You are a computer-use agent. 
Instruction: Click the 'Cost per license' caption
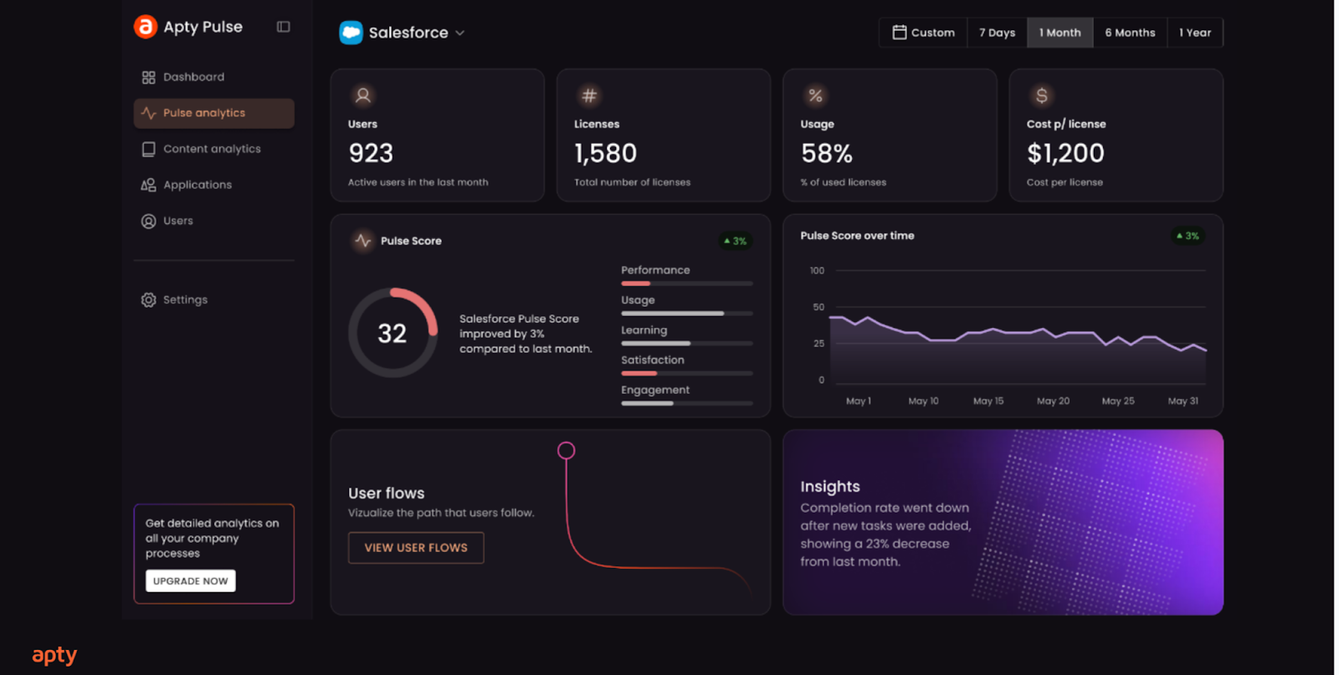(1065, 182)
